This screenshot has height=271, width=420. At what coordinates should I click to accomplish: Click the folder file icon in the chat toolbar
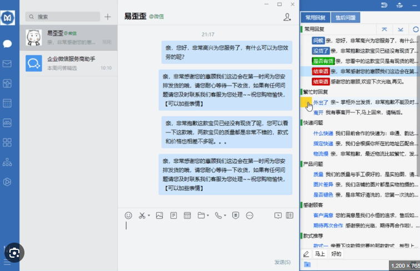[x=201, y=215]
